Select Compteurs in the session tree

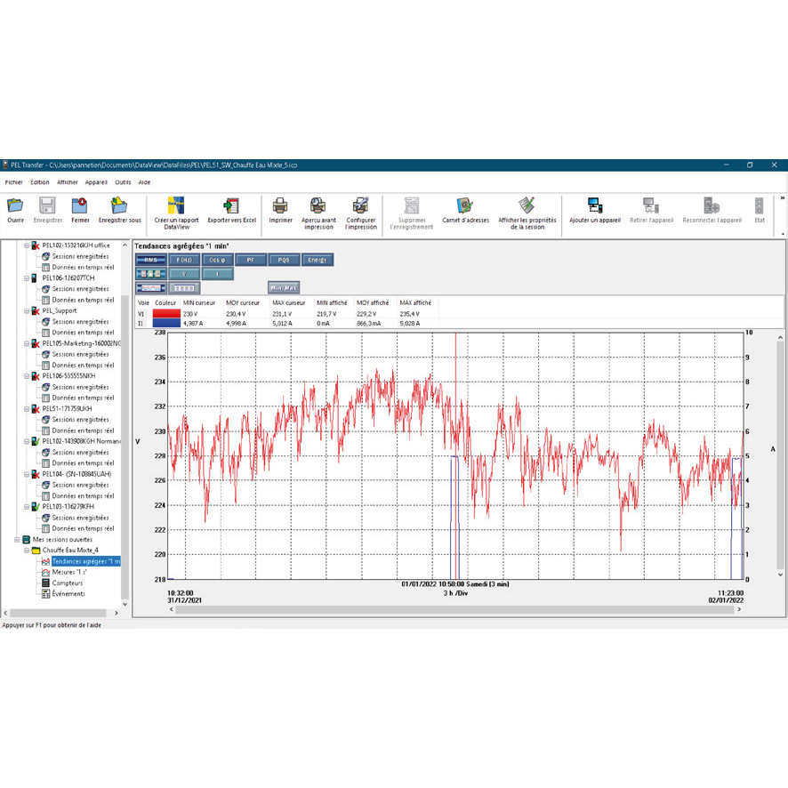[67, 583]
